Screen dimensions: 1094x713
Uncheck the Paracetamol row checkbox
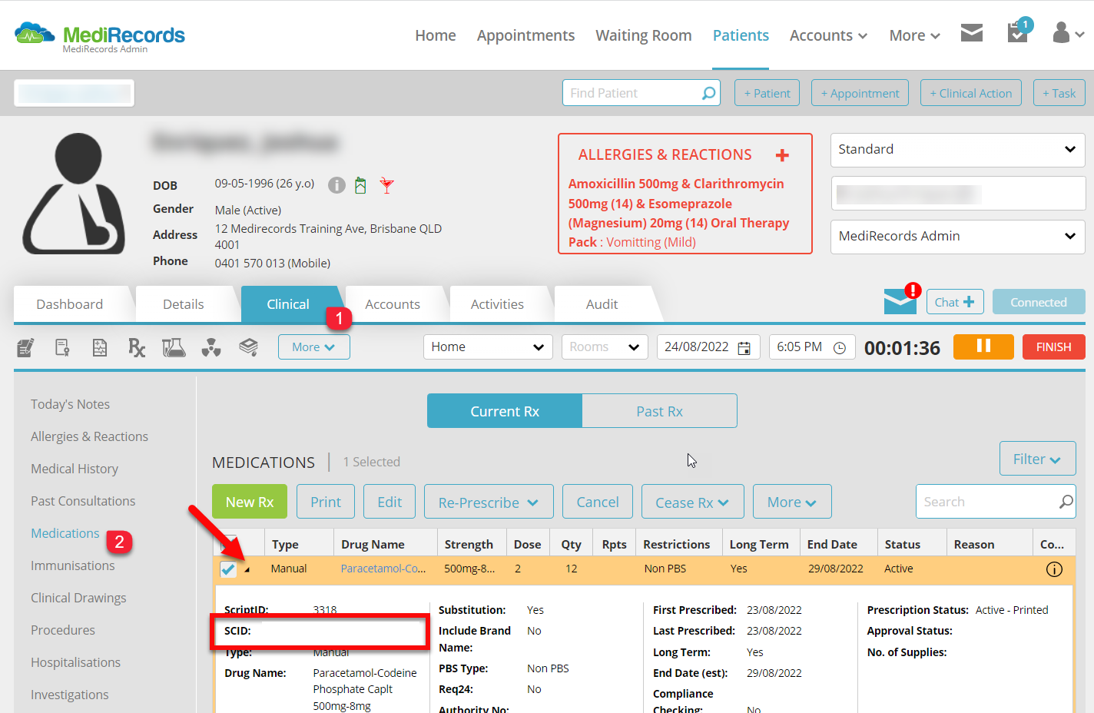[228, 569]
